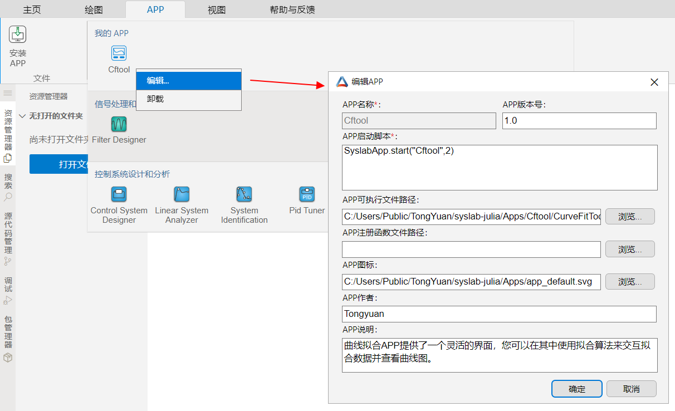Image resolution: width=675 pixels, height=411 pixels.
Task: Switch to the Home (主页) tab
Action: point(32,10)
